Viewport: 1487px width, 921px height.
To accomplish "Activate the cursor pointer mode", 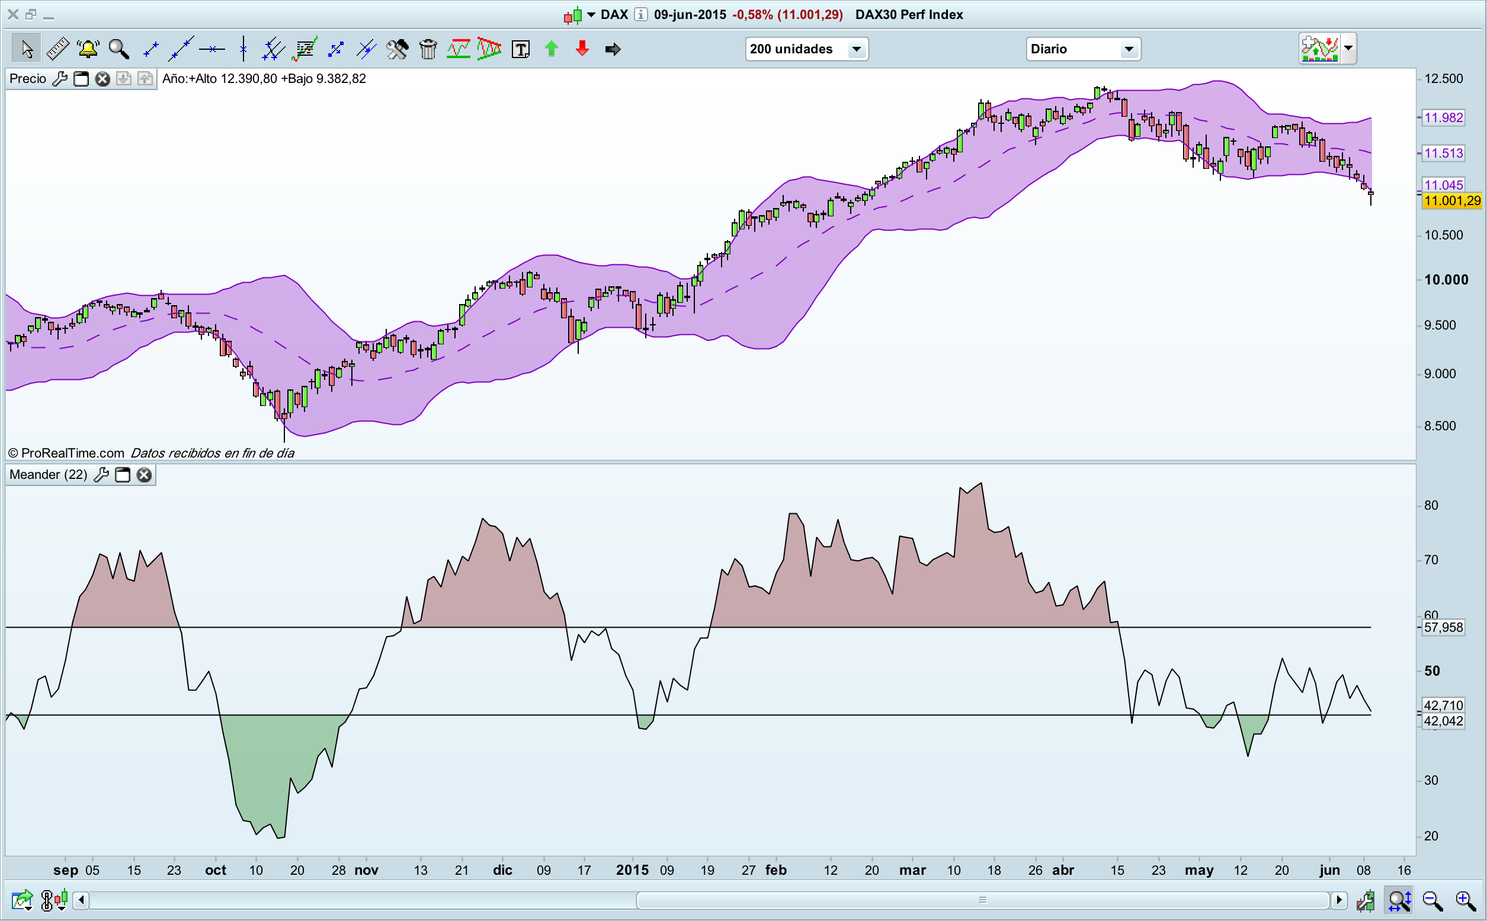I will click(27, 49).
